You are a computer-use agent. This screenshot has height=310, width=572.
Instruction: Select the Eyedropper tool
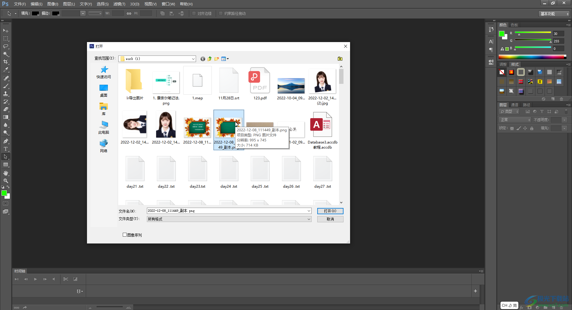click(x=6, y=70)
